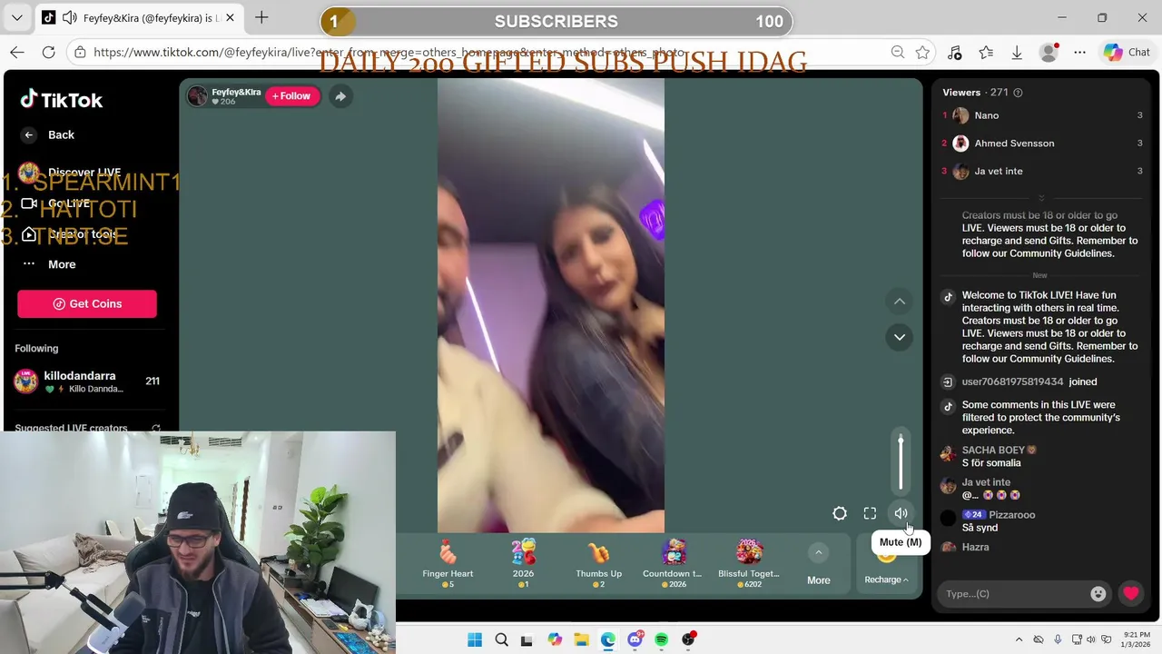
Task: Toggle fullscreen mode on stream
Action: coord(870,513)
